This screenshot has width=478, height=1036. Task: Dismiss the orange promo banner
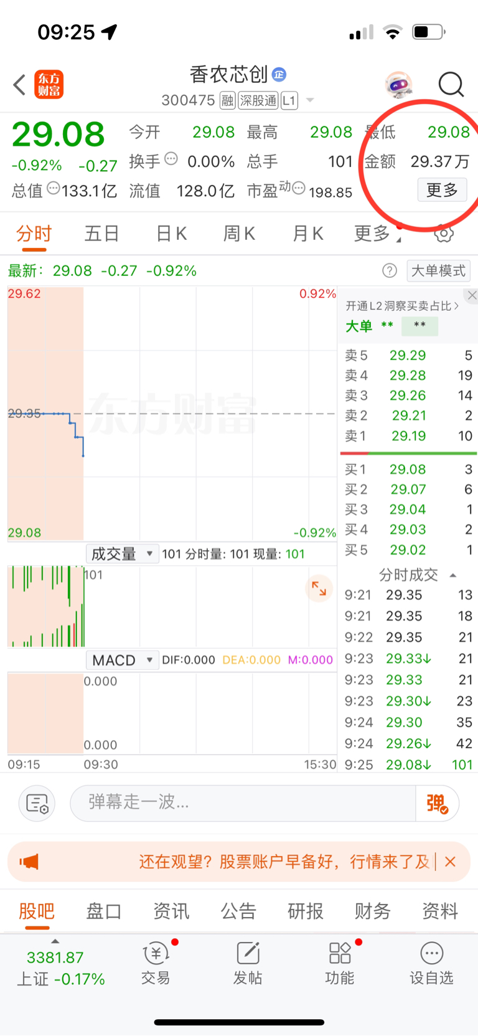[x=451, y=862]
